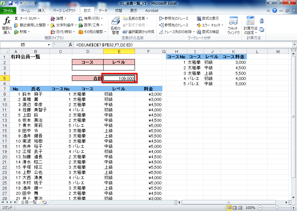The height and width of the screenshot is (211, 297).
Task: Switch to the Page Layout (ページ レイアウト) tab
Action: (64, 11)
